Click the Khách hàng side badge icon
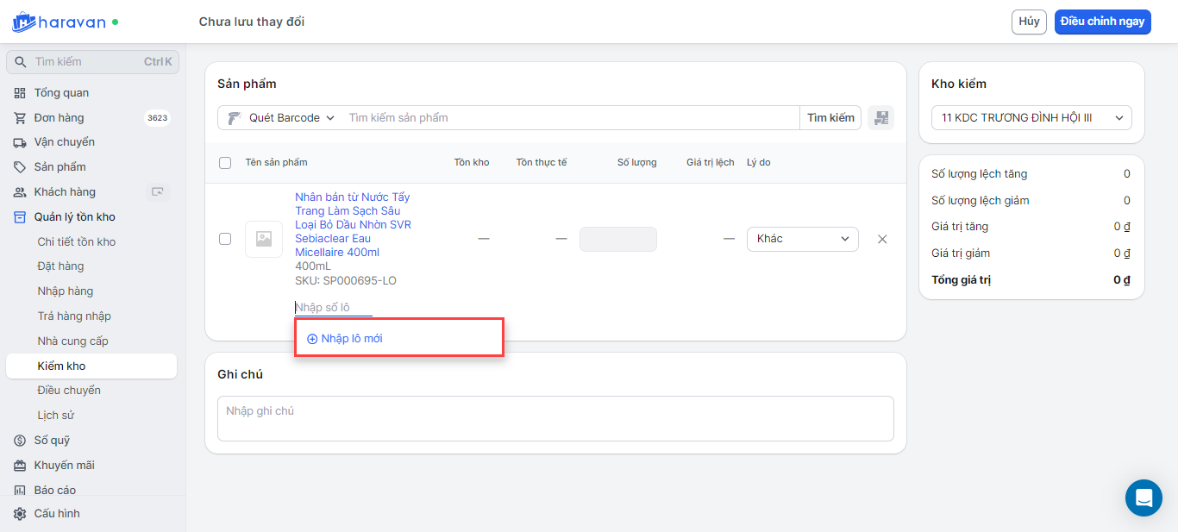The image size is (1178, 532). pyautogui.click(x=157, y=192)
